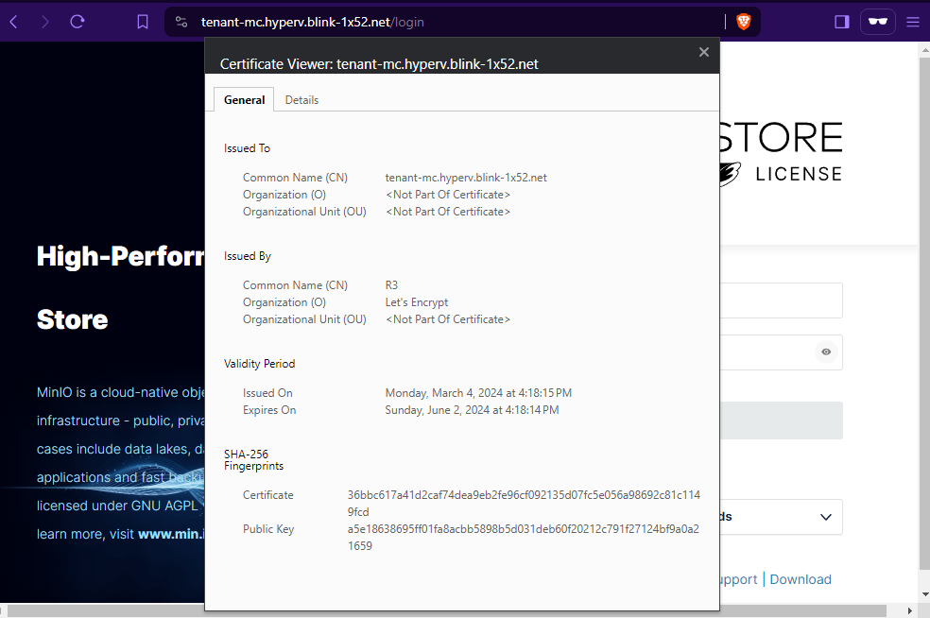This screenshot has height=618, width=930.
Task: Open the Brave Rewards panel
Action: coord(877,21)
